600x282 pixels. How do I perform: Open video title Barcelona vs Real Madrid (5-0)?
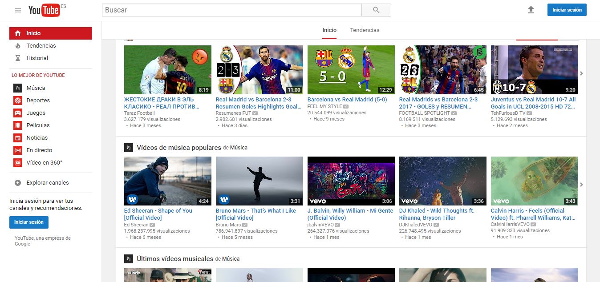(347, 100)
